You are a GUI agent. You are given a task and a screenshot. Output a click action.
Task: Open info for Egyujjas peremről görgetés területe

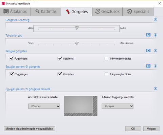pos(156,88)
